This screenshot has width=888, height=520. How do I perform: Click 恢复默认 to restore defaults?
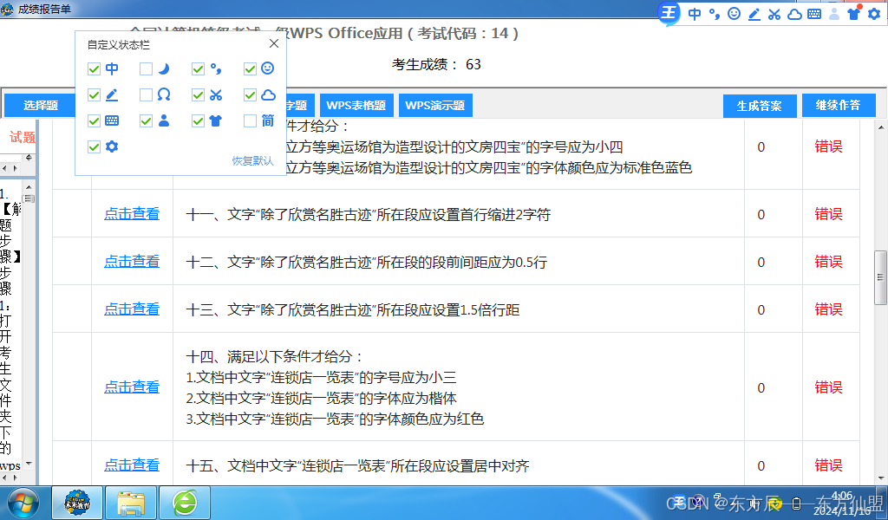click(252, 160)
